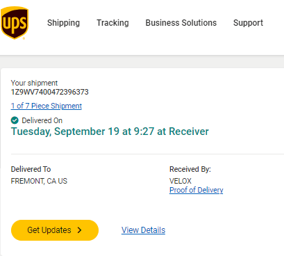
Task: Open the Proof of Delivery link
Action: 197,190
